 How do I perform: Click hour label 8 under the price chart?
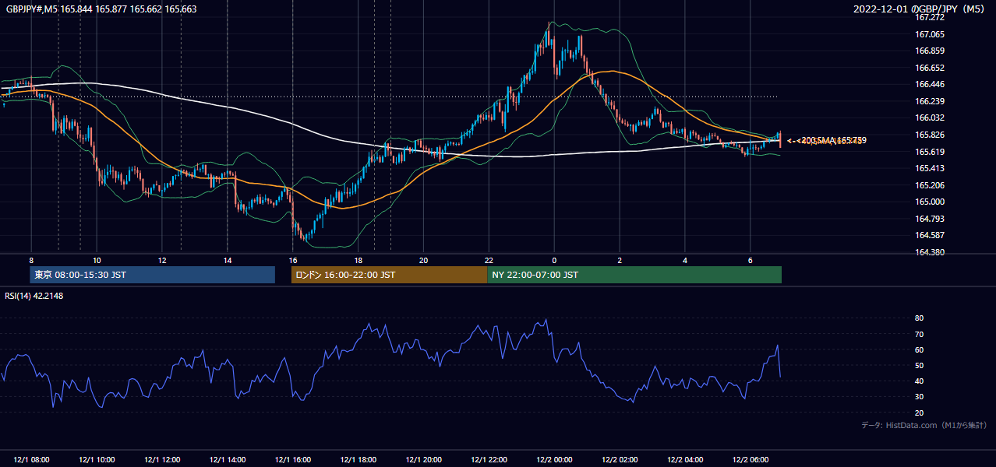31,260
